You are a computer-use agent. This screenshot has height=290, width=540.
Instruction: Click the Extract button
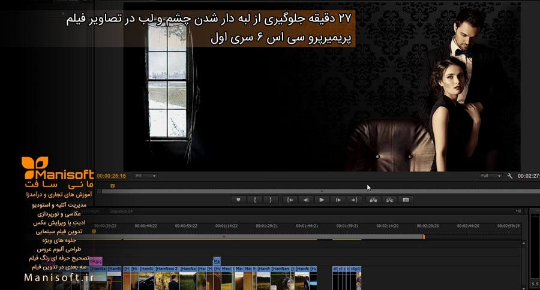(389, 200)
